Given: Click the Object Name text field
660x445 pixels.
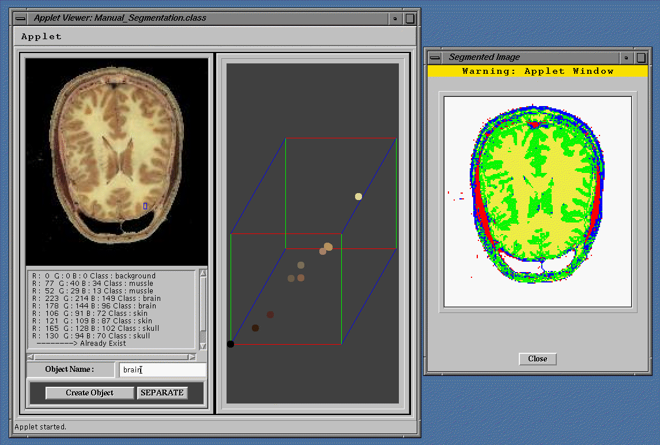Looking at the screenshot, I should (x=163, y=369).
